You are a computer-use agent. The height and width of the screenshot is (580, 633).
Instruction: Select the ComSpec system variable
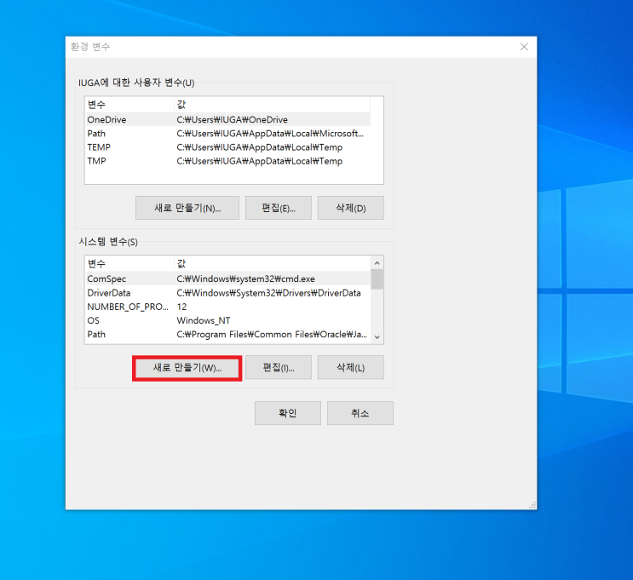coord(227,279)
